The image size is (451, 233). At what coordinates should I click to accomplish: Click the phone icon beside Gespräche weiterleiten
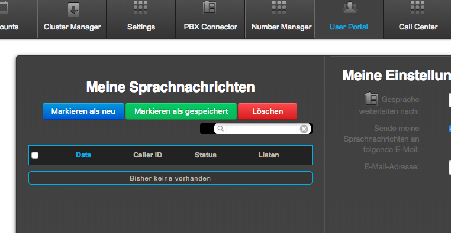click(x=371, y=99)
